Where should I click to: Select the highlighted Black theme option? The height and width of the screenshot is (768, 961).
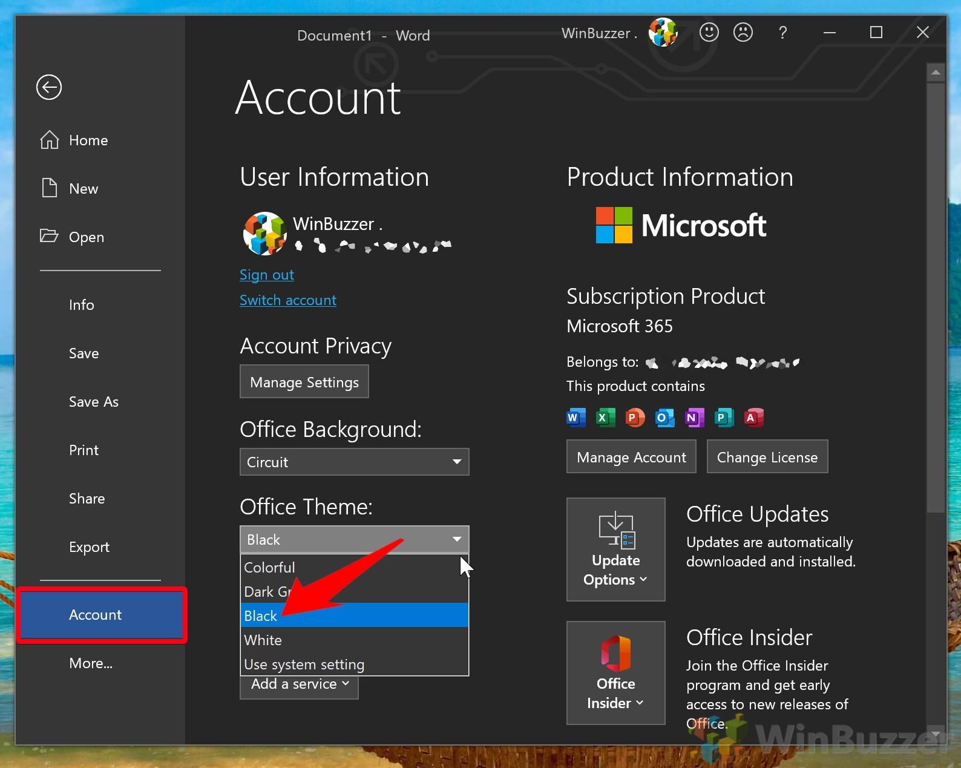[x=355, y=615]
